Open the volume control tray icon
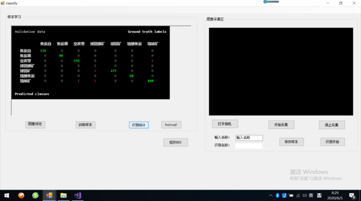Viewport: 361px width, 201px height. click(305, 196)
